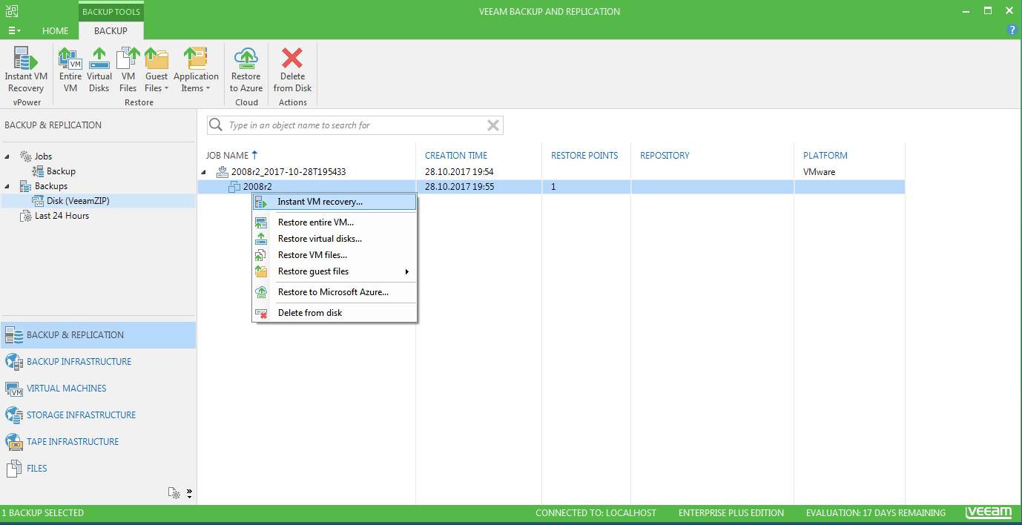Viewport: 1022px width, 525px height.
Task: Select 2008r2_2017-10-28T195433 backup job row
Action: (x=550, y=172)
